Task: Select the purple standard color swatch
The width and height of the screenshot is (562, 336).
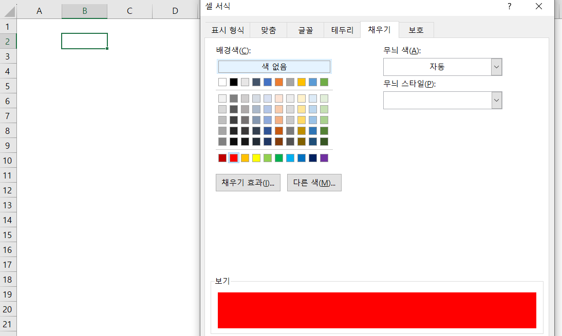Action: (x=324, y=158)
